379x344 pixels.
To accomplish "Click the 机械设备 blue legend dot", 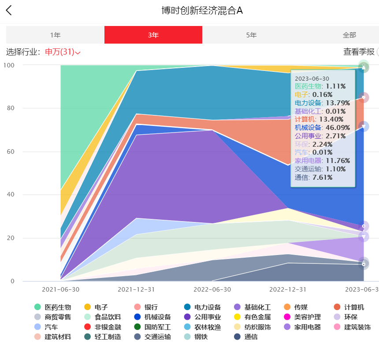I will coord(137,317).
